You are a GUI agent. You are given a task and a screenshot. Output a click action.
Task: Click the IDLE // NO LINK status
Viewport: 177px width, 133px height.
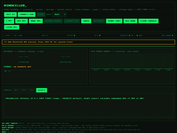[13, 35]
